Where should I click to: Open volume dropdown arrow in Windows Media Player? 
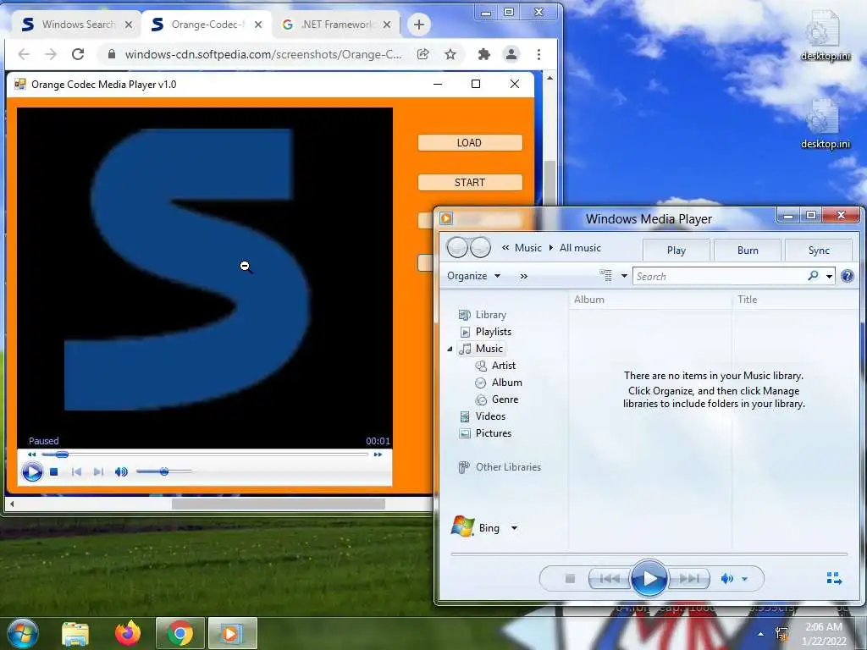745,579
